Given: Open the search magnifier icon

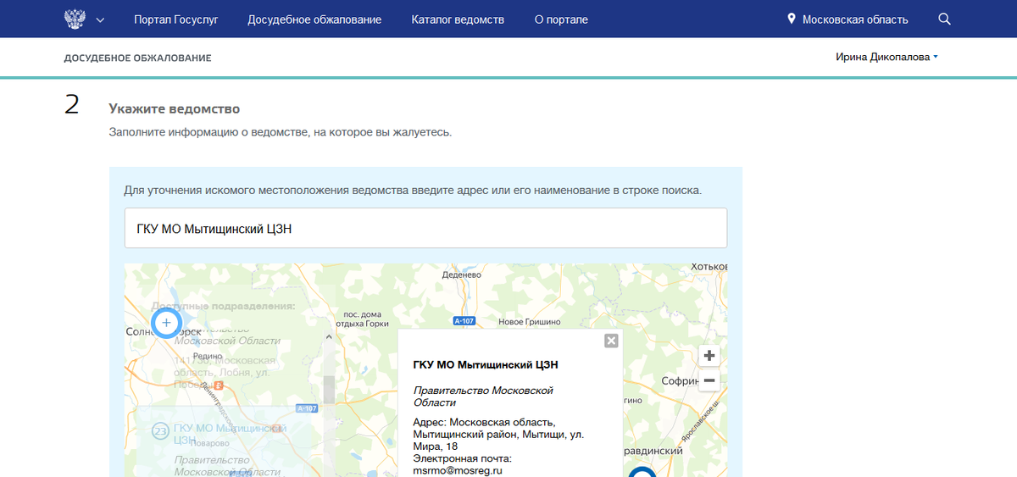Looking at the screenshot, I should 945,19.
